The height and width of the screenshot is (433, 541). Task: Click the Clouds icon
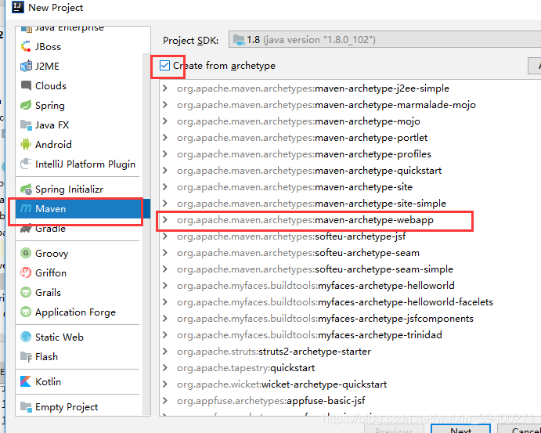[x=26, y=85]
